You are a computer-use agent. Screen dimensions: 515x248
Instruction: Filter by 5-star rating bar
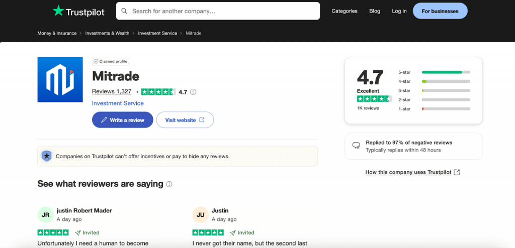tap(434, 72)
